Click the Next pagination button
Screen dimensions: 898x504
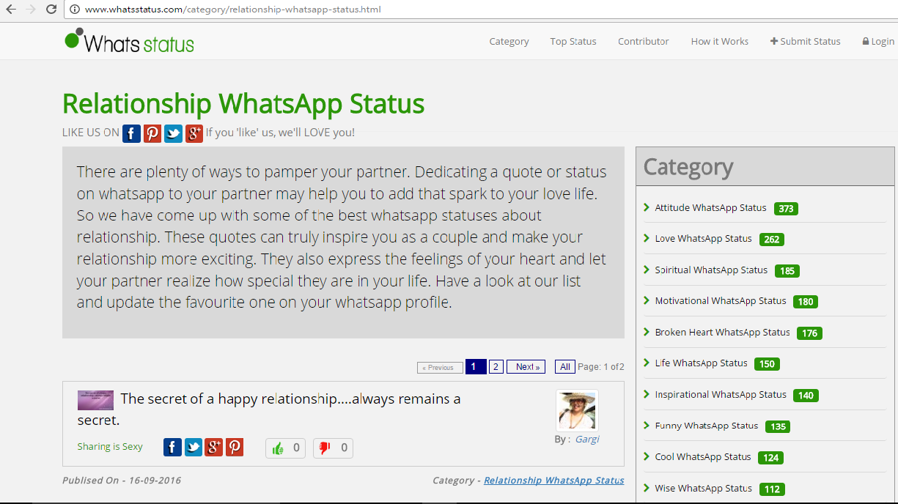click(x=526, y=367)
